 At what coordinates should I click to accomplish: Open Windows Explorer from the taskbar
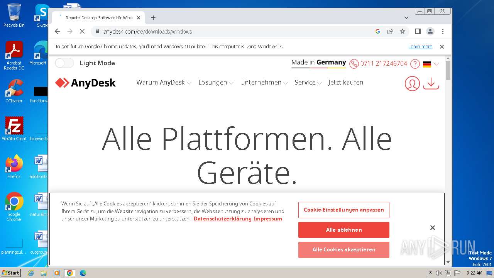(x=44, y=273)
